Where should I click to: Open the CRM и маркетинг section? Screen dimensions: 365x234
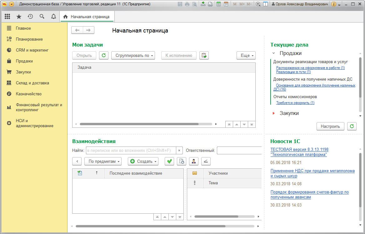point(34,50)
